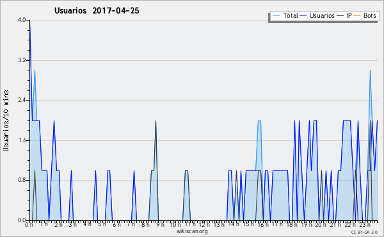Viewport: 384px width, 237px height.
Task: Click the '23 h' x-axis label
Action: tap(365, 225)
